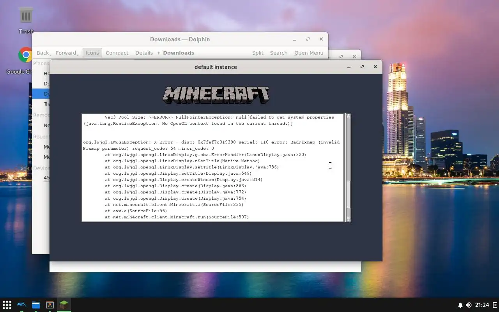Switch Dolphin to Icons view mode

point(92,53)
